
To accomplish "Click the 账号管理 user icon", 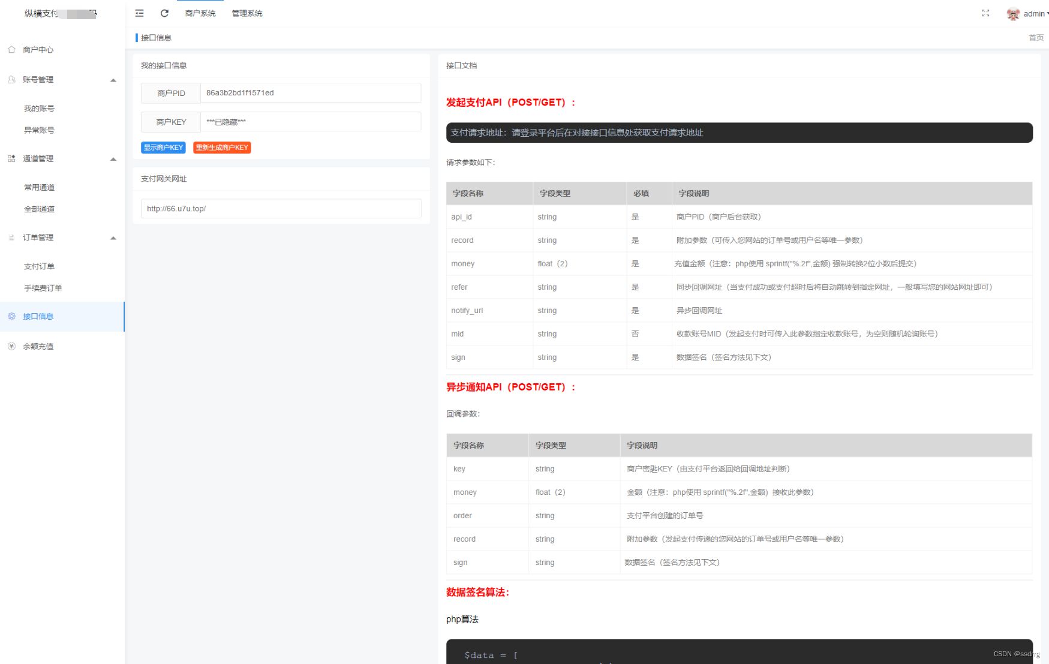I will tap(11, 80).
